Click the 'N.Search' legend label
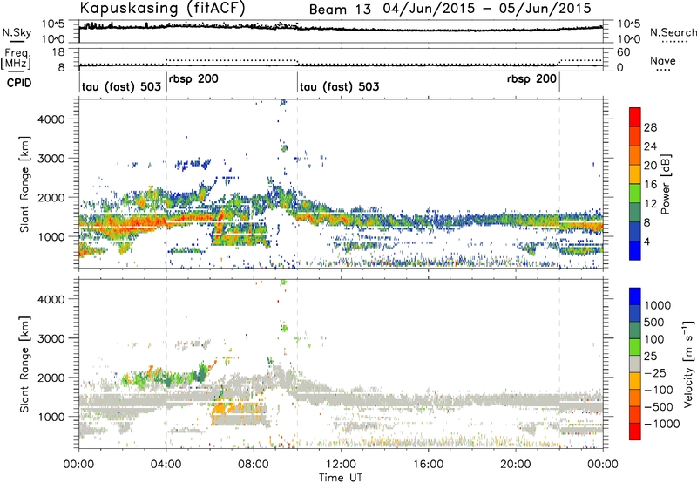 673,32
